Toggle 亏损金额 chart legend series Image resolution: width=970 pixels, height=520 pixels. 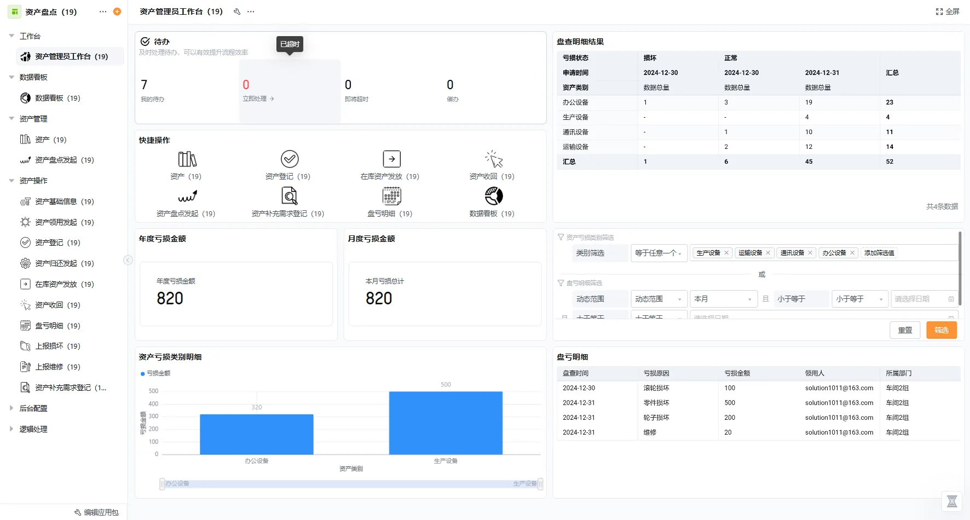[155, 373]
